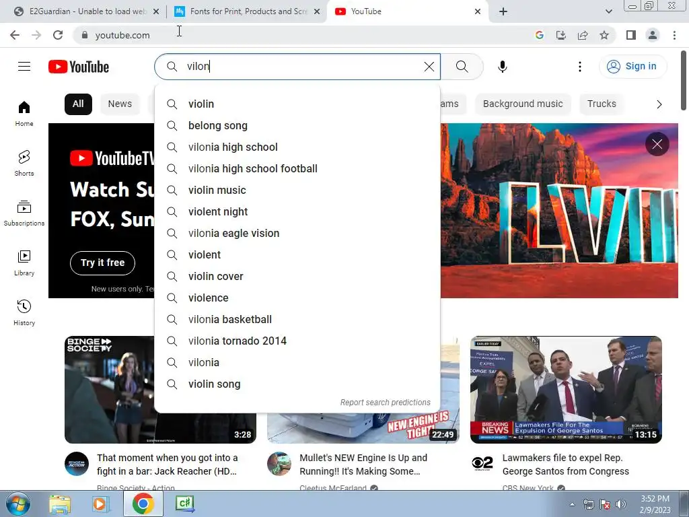This screenshot has width=689, height=517.
Task: Click the volume icon in system tray
Action: (x=620, y=504)
